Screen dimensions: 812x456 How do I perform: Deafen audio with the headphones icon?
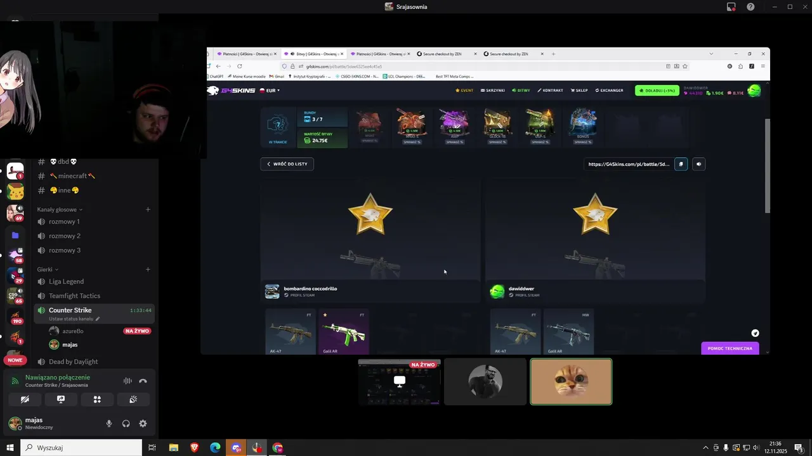click(126, 424)
